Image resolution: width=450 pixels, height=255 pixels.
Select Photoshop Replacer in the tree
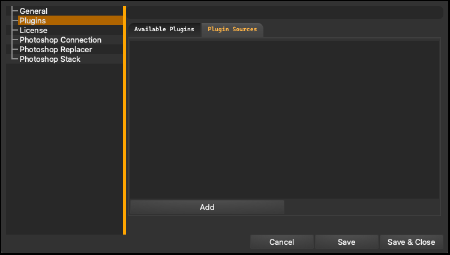pos(56,49)
